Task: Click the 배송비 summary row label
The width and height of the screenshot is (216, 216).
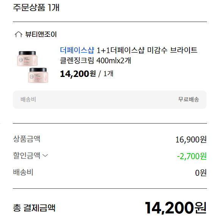Action: [x=23, y=172]
